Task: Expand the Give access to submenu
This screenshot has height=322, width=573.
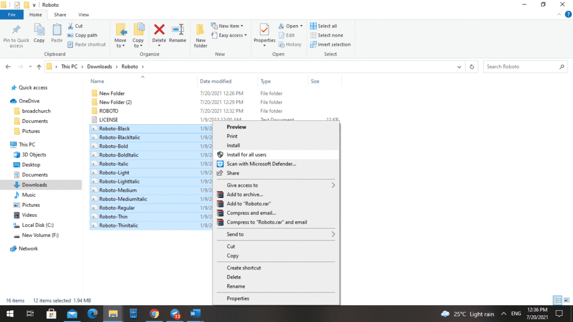Action: [276, 185]
